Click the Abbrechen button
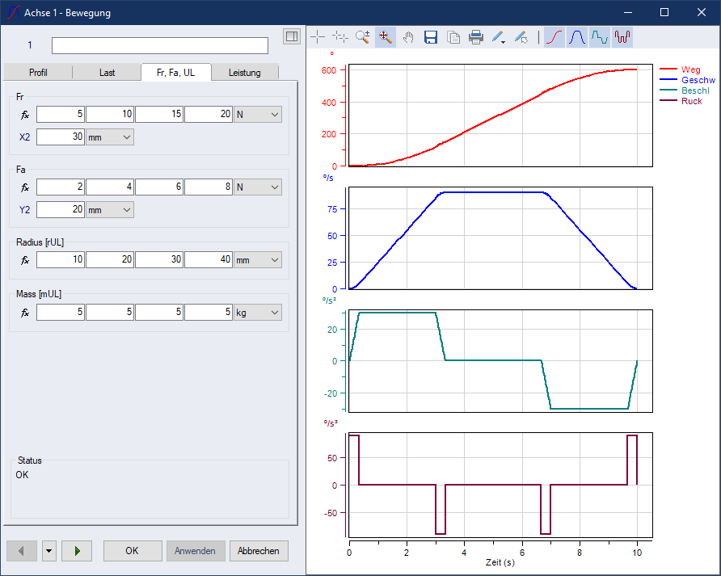Screen dimensions: 721x576 [259, 551]
